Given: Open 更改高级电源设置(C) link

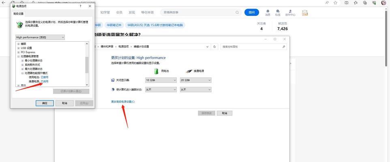Looking at the screenshot, I should coord(123,102).
